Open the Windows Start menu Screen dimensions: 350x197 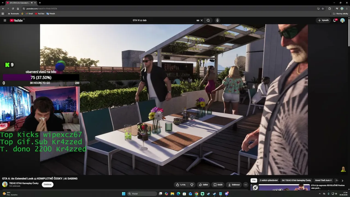tap(124, 194)
